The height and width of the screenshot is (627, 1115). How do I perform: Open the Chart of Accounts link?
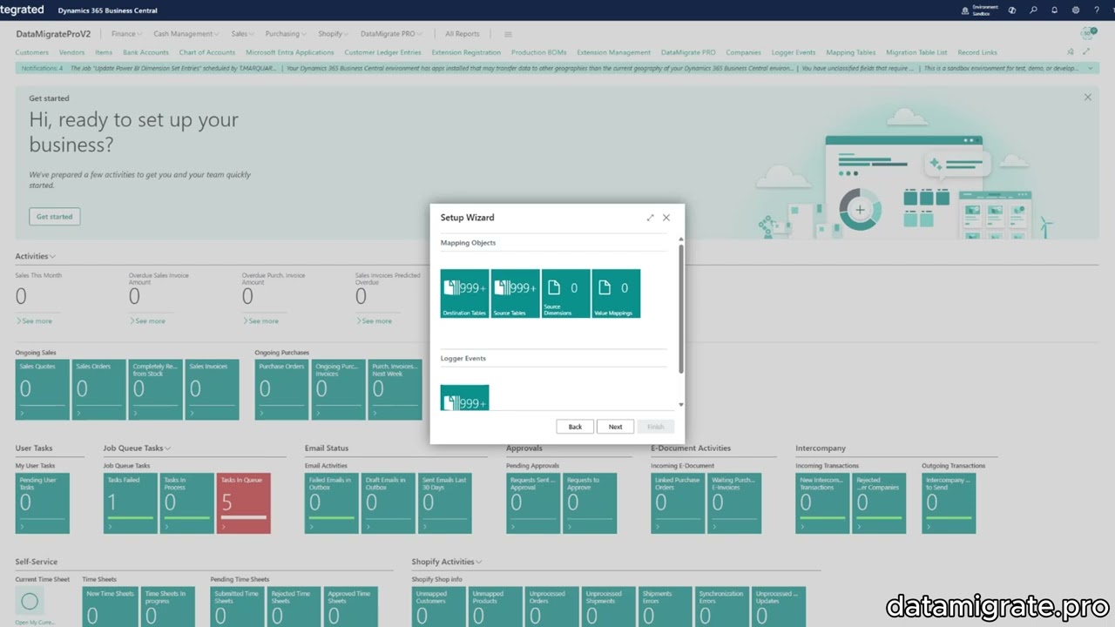tap(207, 52)
